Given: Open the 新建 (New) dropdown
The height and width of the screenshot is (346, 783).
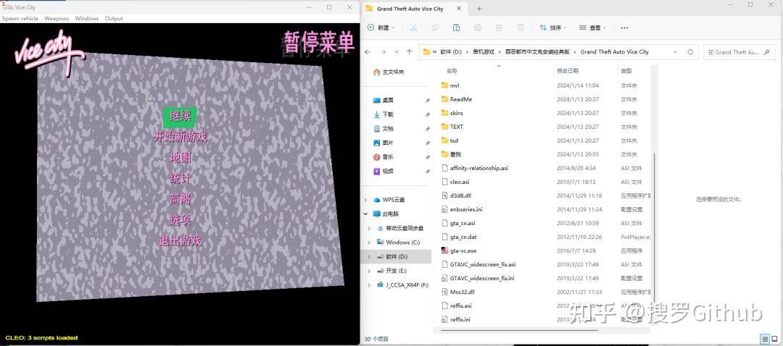Looking at the screenshot, I should point(381,28).
